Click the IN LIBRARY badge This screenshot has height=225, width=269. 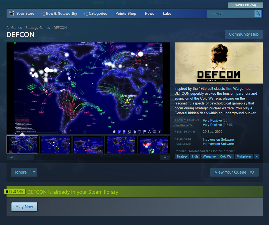coord(15,192)
